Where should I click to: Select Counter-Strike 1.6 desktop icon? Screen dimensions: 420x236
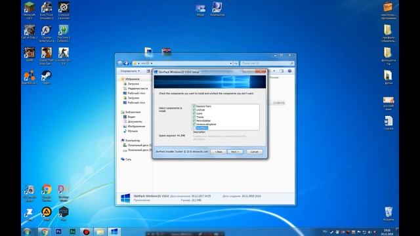[64, 56]
